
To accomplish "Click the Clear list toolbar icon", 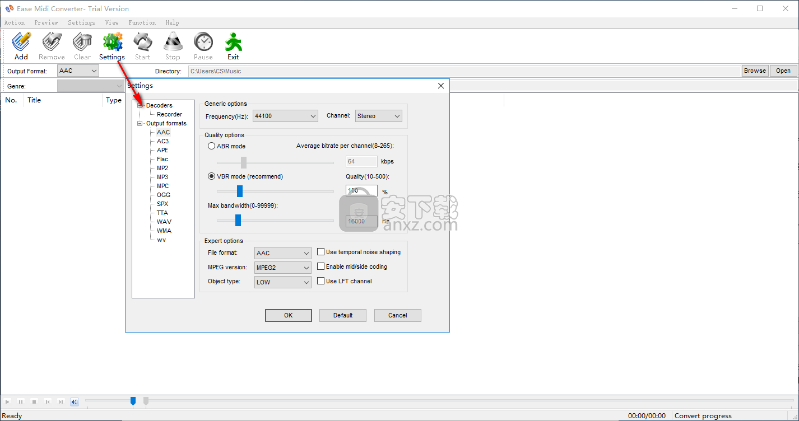I will [82, 43].
